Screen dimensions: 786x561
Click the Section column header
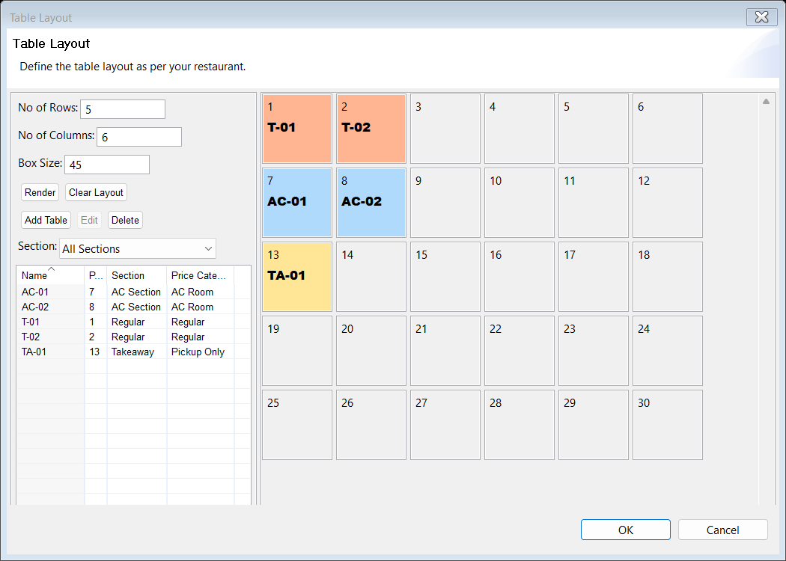coord(136,275)
